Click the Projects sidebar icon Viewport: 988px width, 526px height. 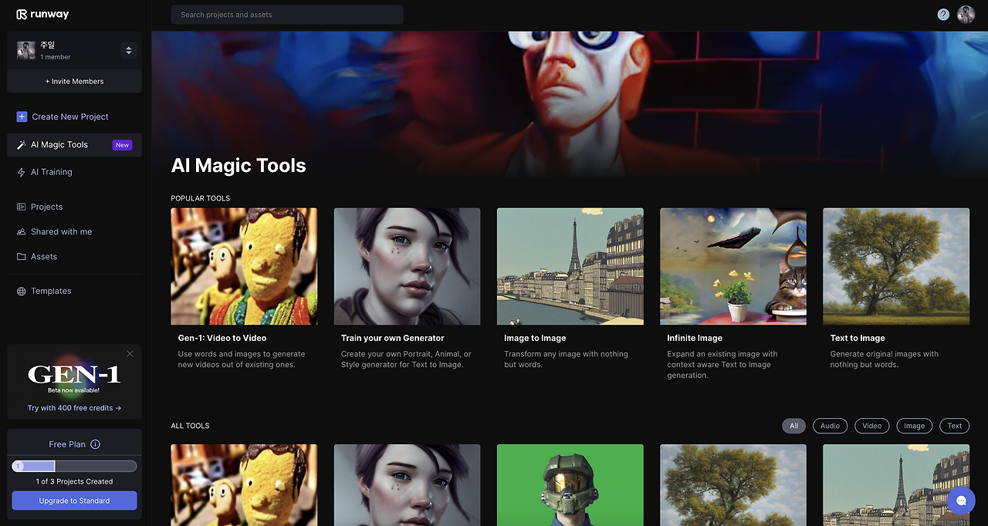point(22,207)
